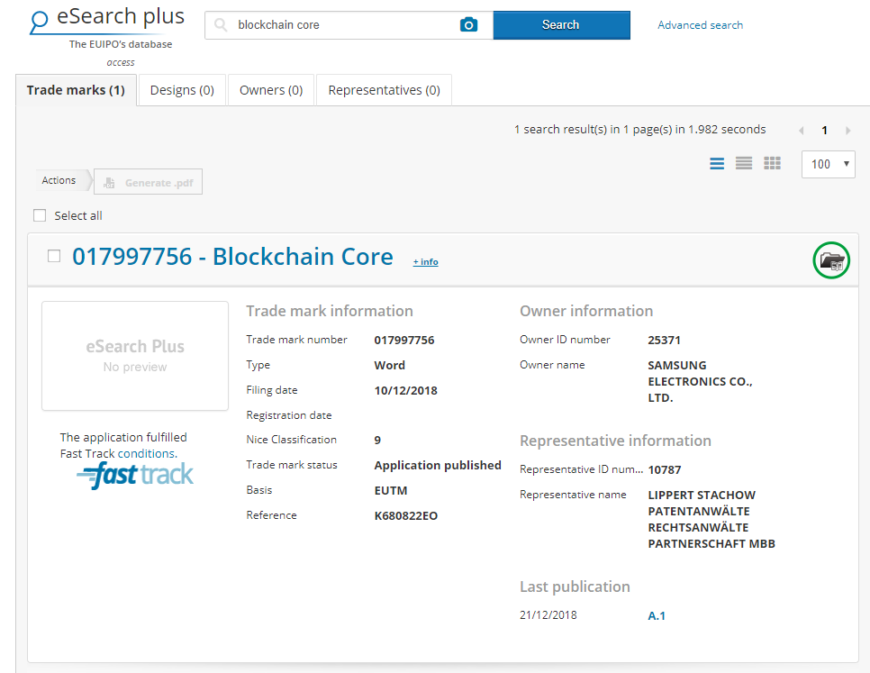
Task: Click the Actions label
Action: coord(59,180)
